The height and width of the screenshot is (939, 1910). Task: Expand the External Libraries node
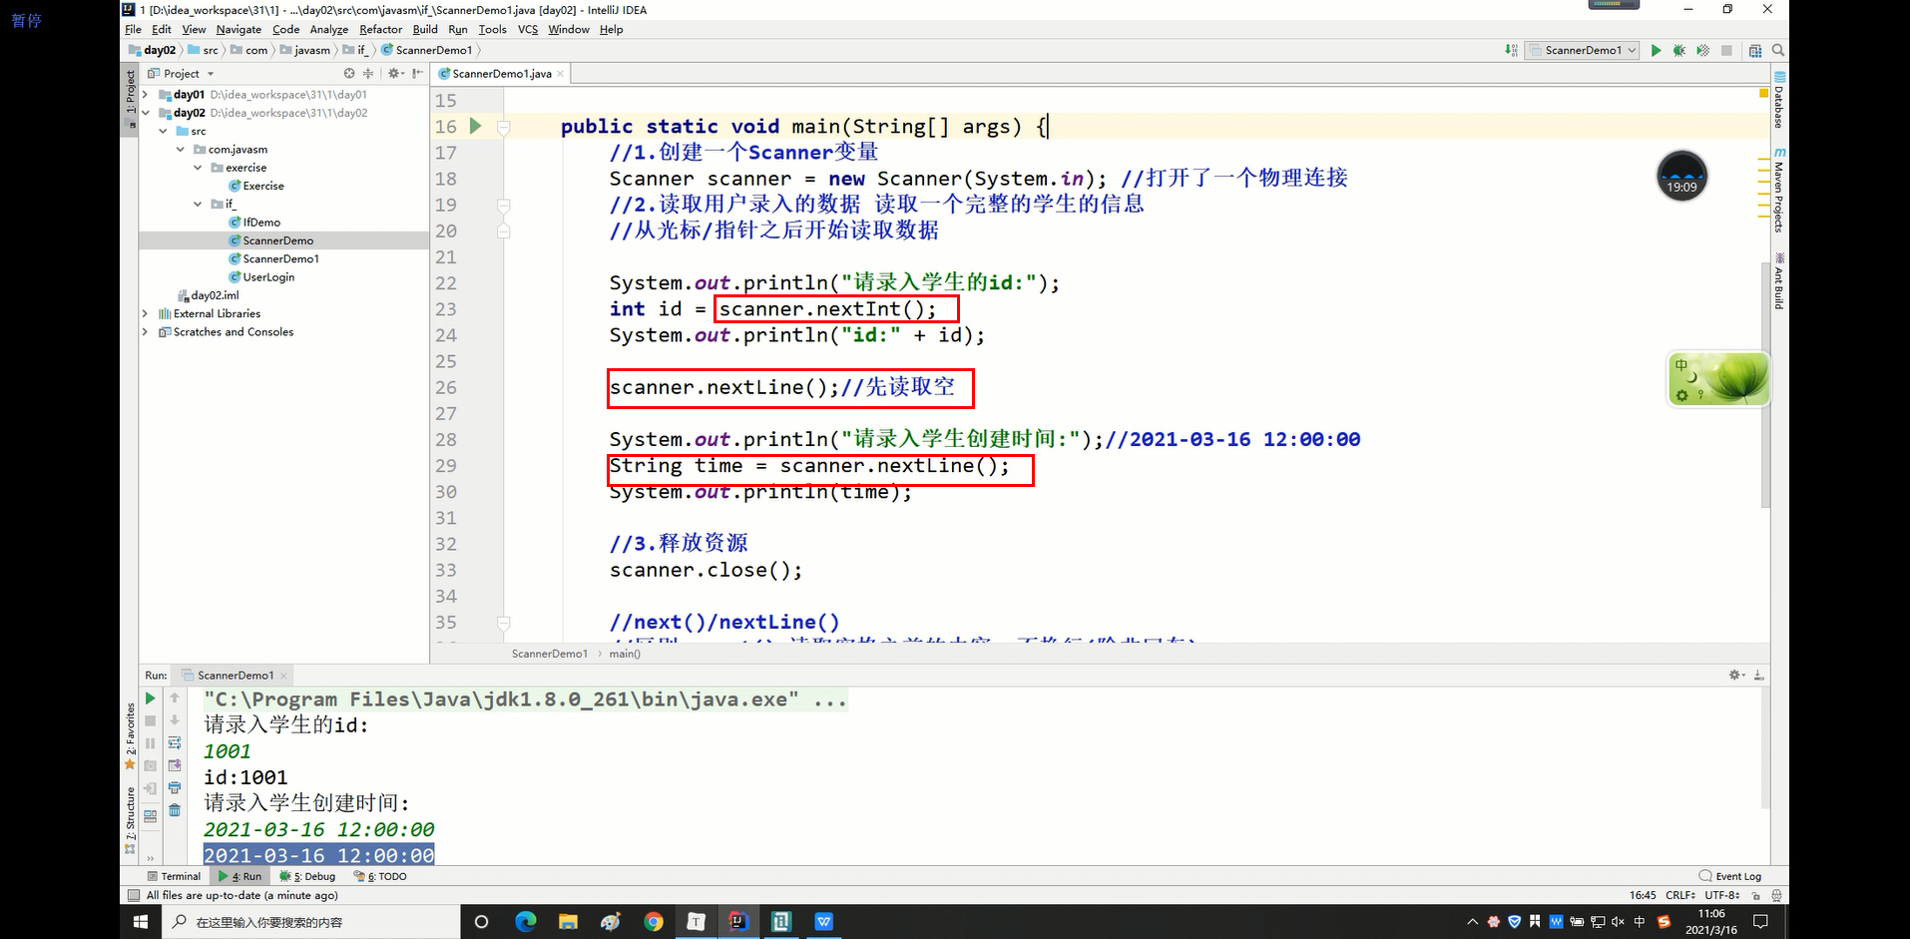click(x=145, y=313)
